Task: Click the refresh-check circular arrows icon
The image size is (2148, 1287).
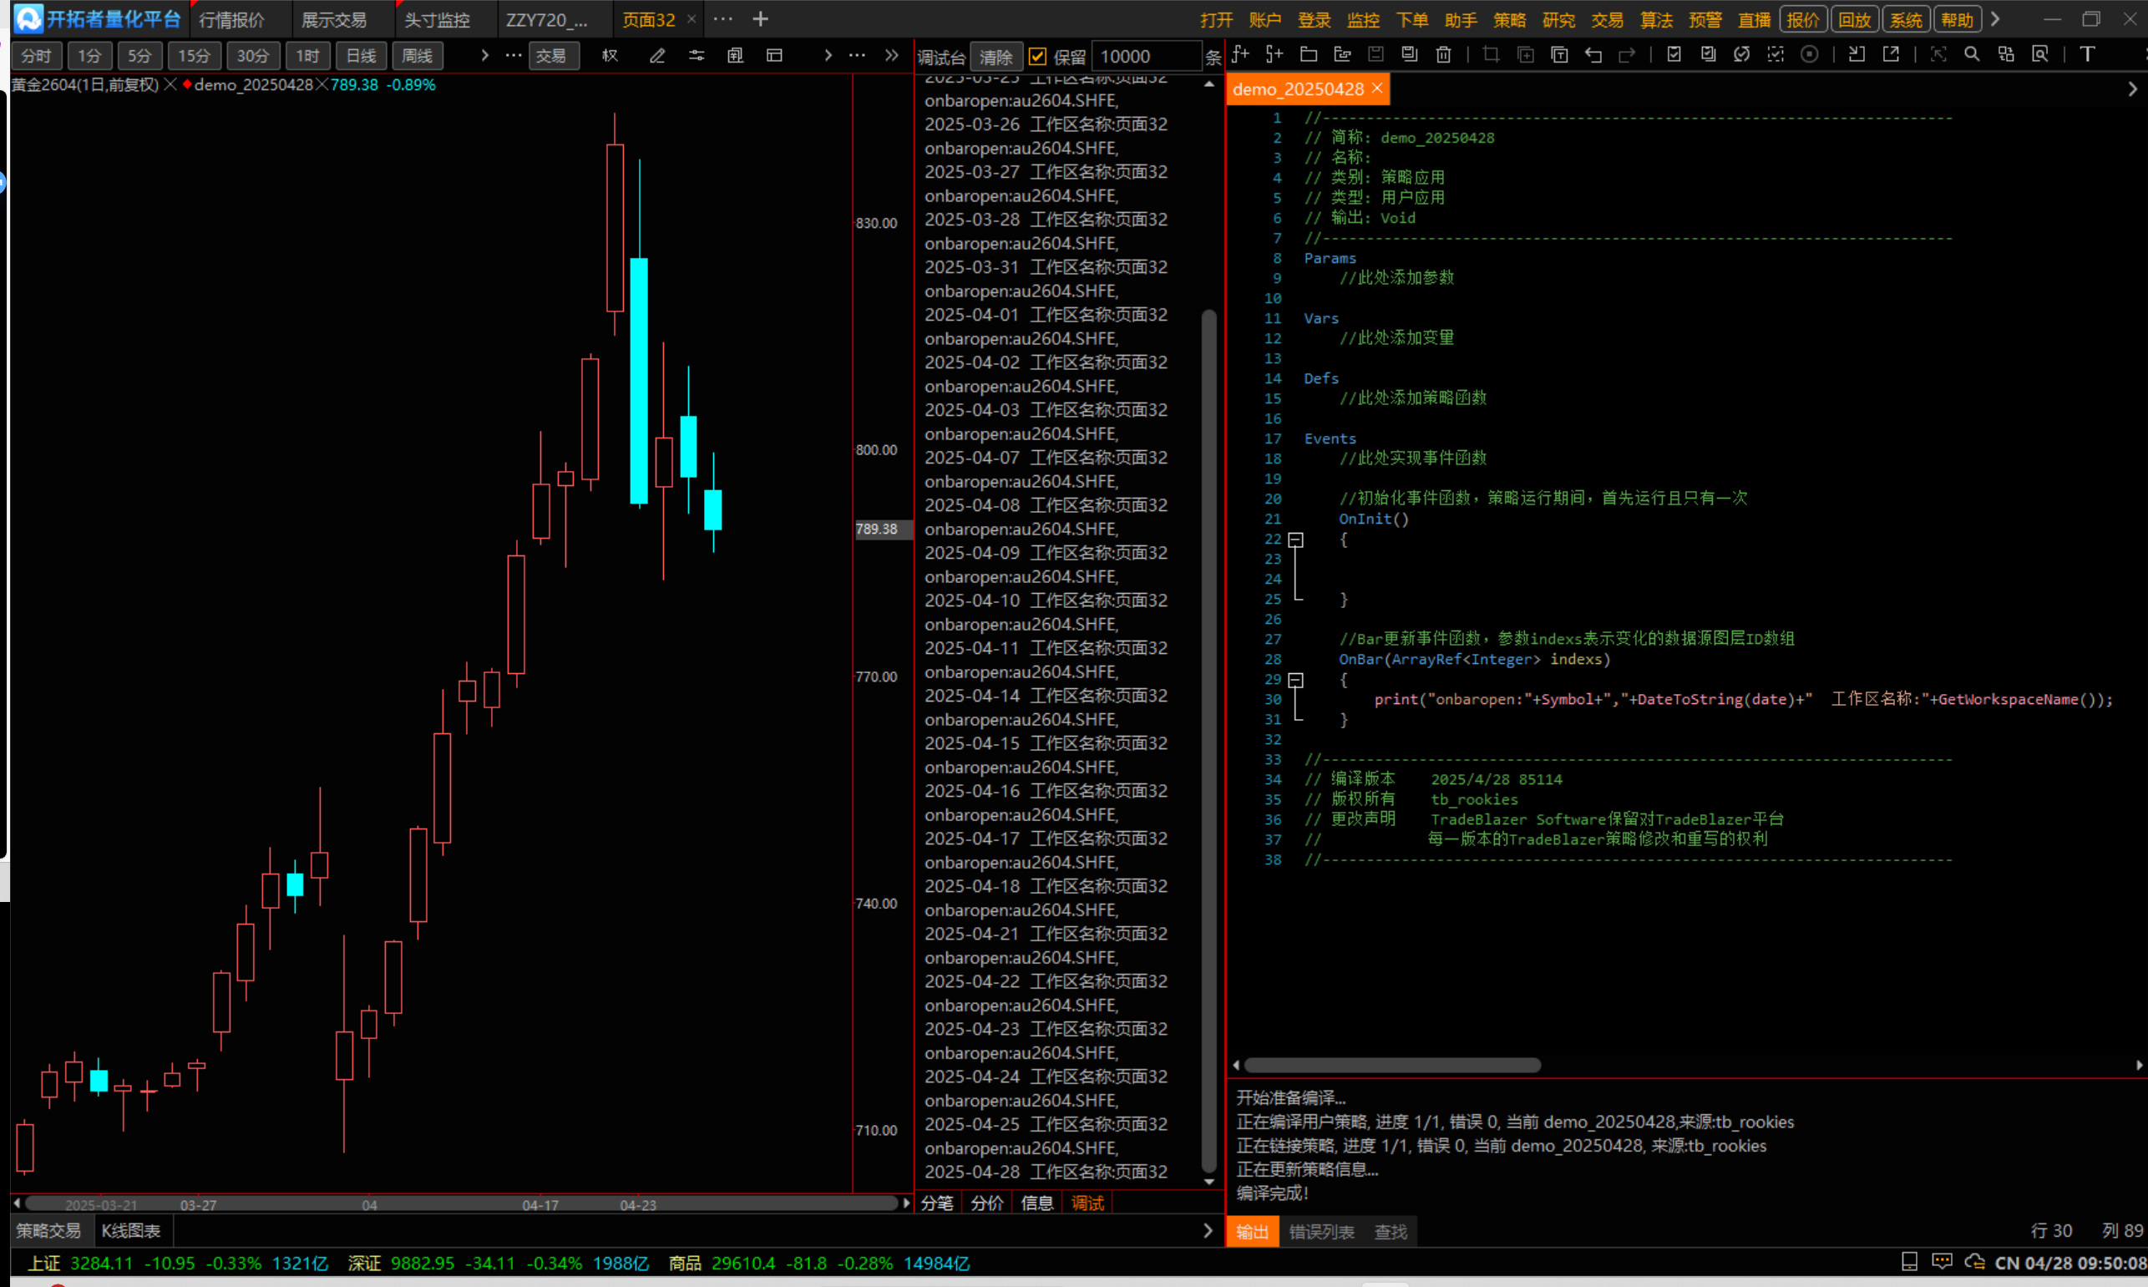Action: 1742,54
